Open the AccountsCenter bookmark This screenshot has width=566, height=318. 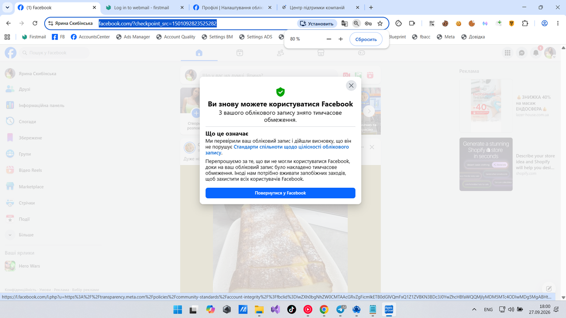90,37
